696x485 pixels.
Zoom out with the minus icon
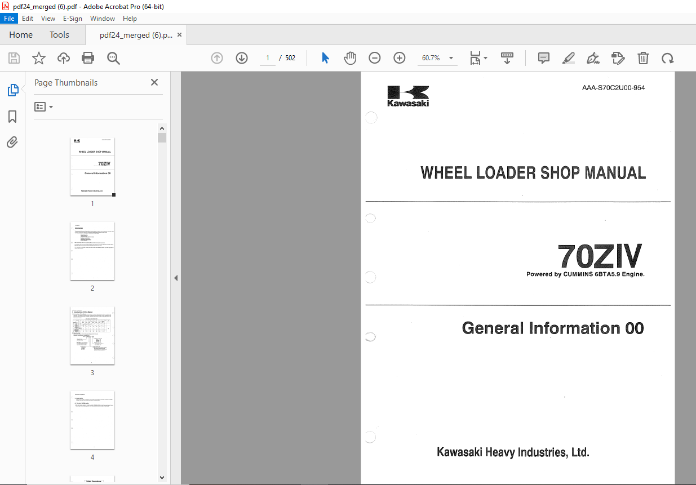[375, 58]
